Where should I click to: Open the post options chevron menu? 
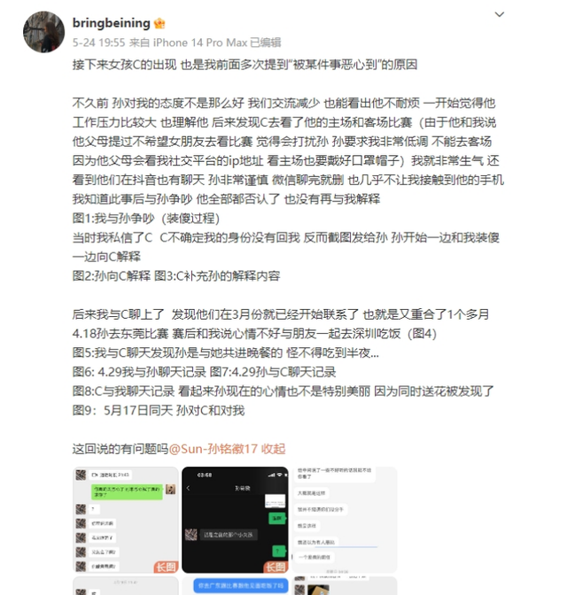pyautogui.click(x=499, y=14)
